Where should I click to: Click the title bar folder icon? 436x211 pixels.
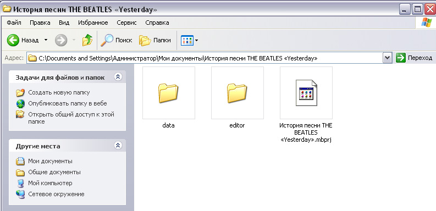(7, 9)
